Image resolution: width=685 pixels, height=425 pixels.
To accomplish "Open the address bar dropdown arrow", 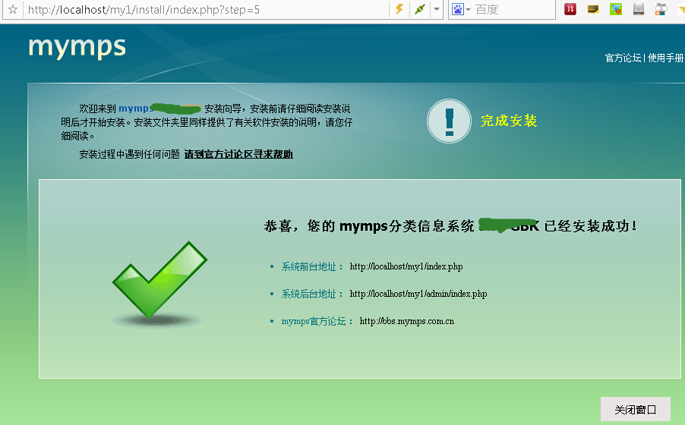I will pos(437,10).
